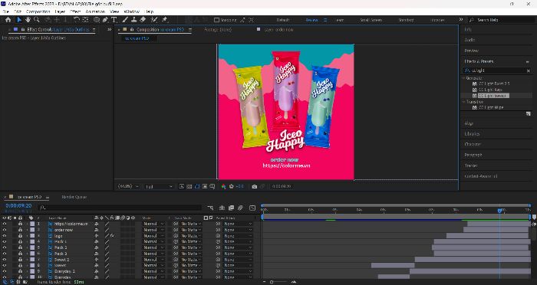
Task: Toggle the lock on the logo layer
Action: pos(21,236)
